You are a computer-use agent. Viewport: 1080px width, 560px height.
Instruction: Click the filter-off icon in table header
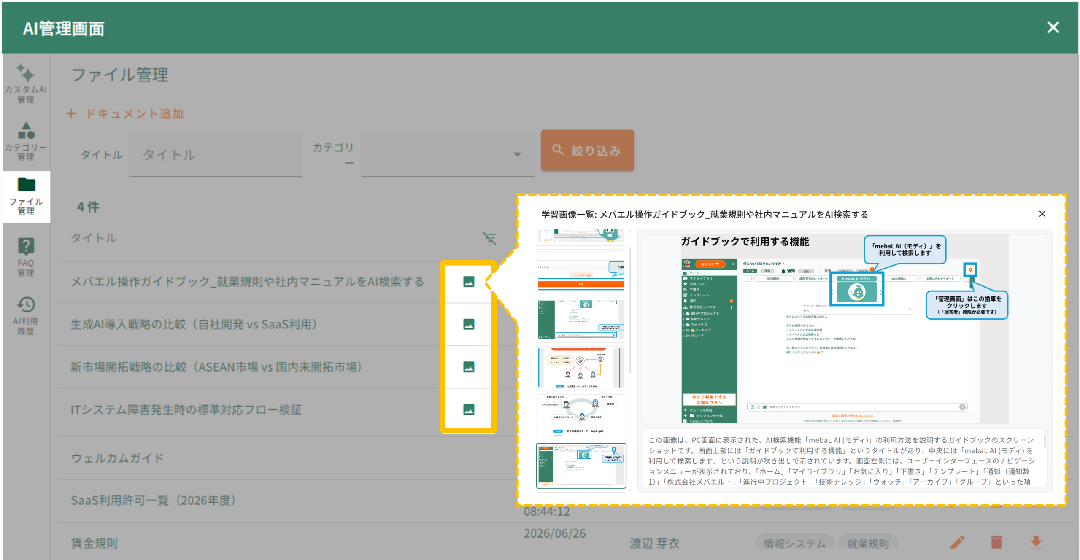(489, 238)
